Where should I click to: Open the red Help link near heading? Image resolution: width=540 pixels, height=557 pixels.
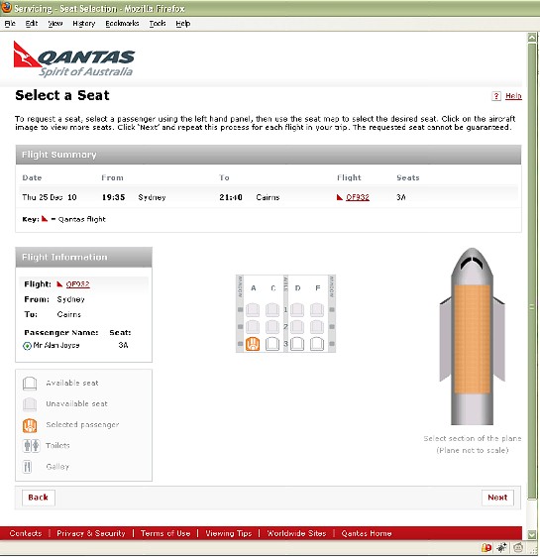tap(513, 96)
